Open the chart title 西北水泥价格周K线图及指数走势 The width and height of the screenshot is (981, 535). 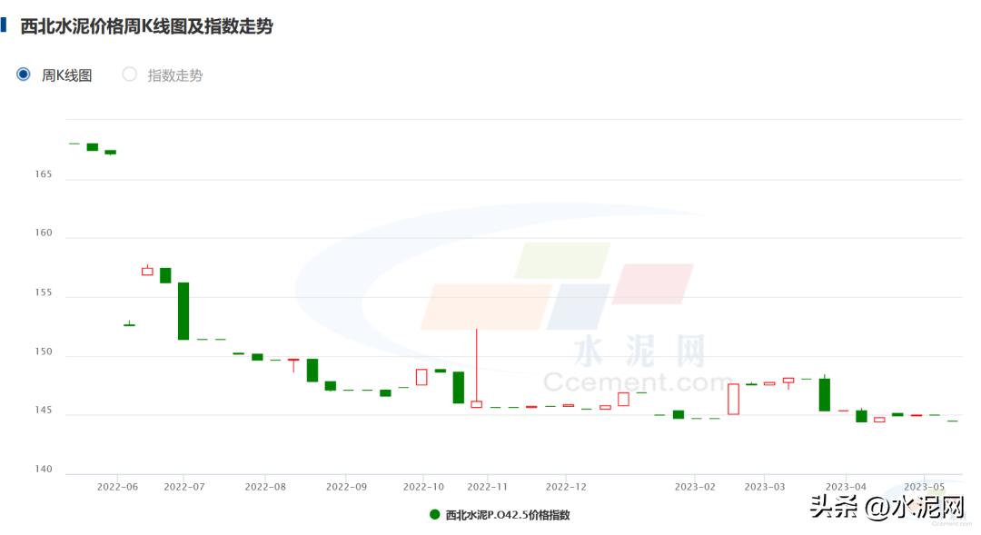coord(145,26)
